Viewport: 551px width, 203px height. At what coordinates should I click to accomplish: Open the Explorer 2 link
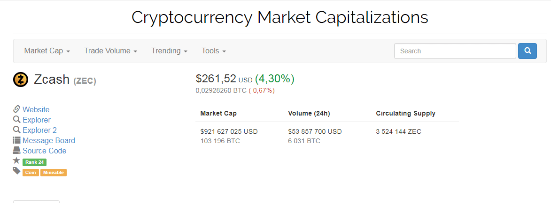point(40,130)
